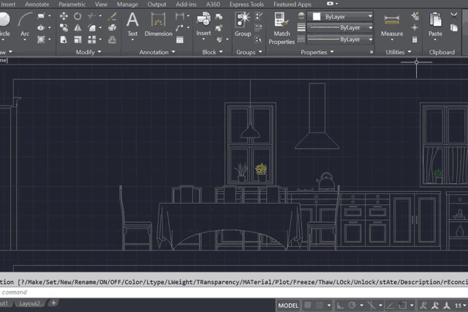The width and height of the screenshot is (468, 312).
Task: Toggle polar tracking in status bar
Action: pos(352,305)
